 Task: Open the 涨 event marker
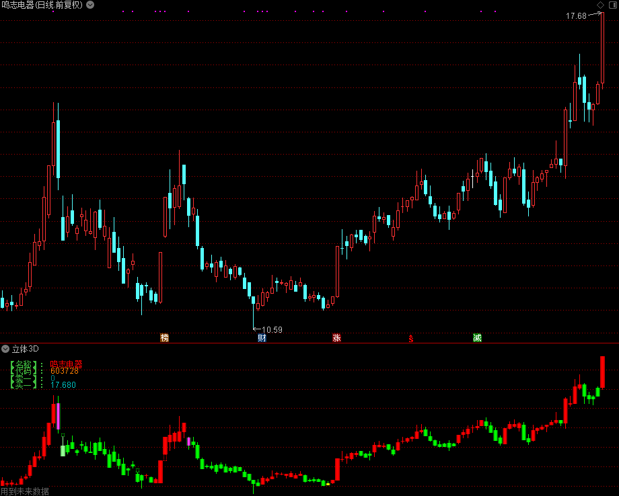336,337
